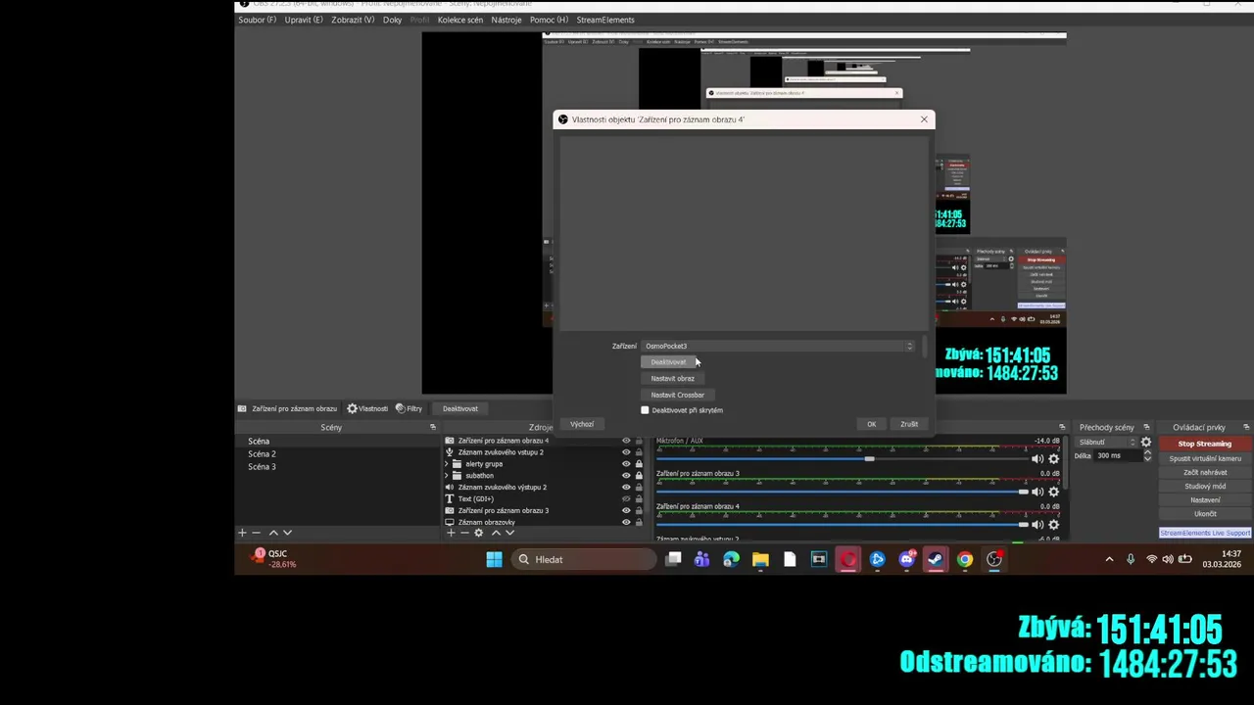Screen dimensions: 1254x705
Task: Click the Hledat taskbar search box
Action: (x=584, y=559)
